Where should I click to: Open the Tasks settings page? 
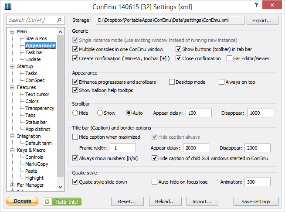(31, 73)
